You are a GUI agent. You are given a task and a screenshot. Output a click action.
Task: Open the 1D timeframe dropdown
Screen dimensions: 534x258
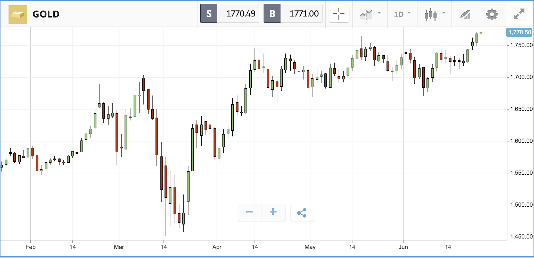pos(402,14)
